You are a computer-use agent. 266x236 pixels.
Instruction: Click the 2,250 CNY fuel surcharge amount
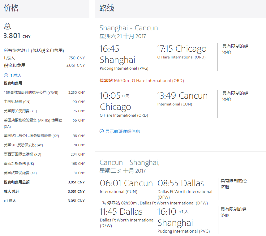pos(76,92)
